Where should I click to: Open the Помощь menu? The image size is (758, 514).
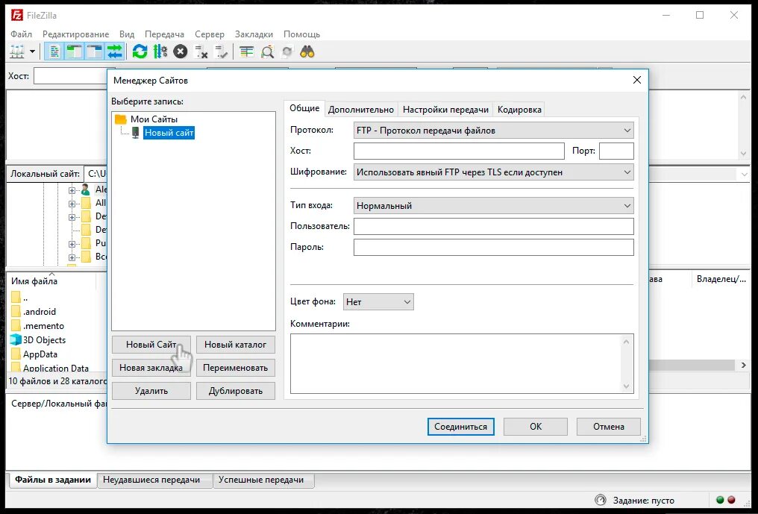tap(301, 34)
